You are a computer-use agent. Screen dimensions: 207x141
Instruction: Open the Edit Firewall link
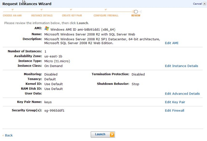[174, 110]
